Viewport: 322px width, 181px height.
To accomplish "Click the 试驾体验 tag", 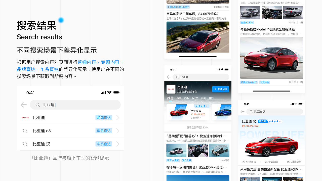I will pos(264,82).
